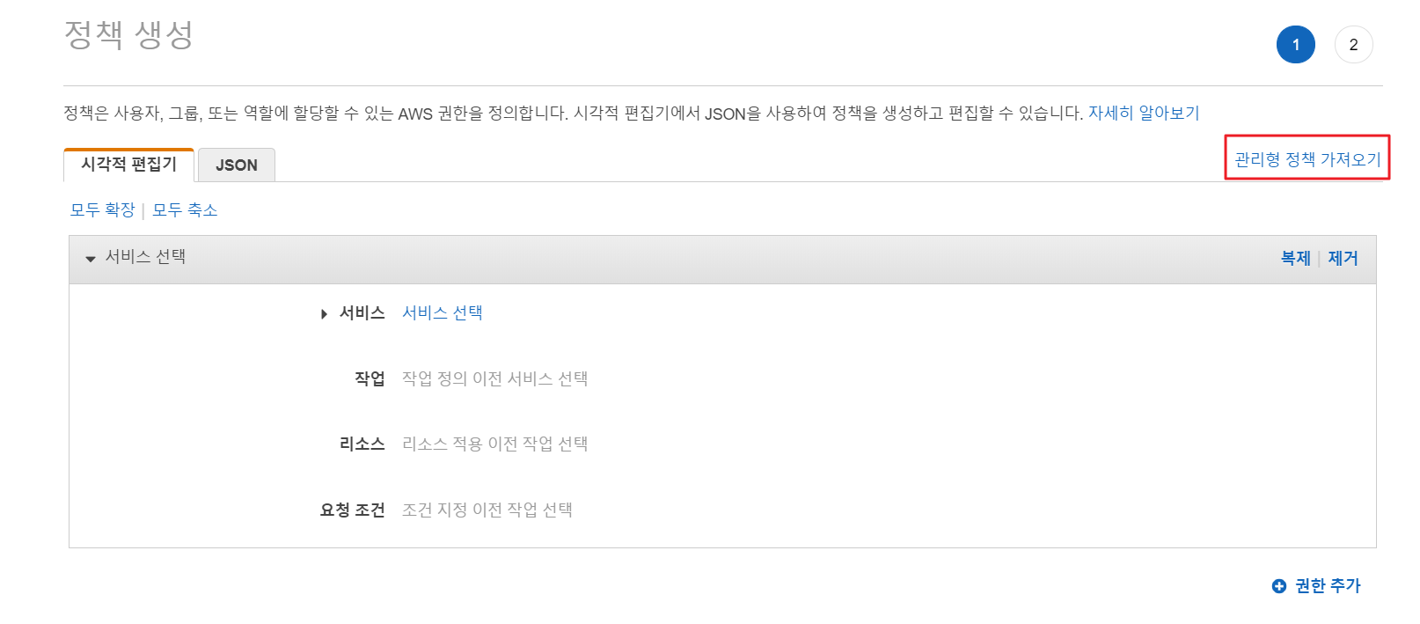Click the 작업 label row
This screenshot has height=624, width=1420.
(x=370, y=379)
